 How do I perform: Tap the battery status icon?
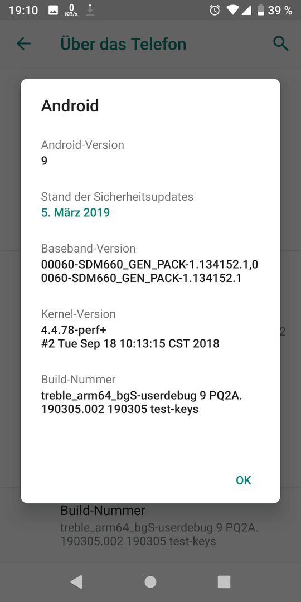(261, 10)
